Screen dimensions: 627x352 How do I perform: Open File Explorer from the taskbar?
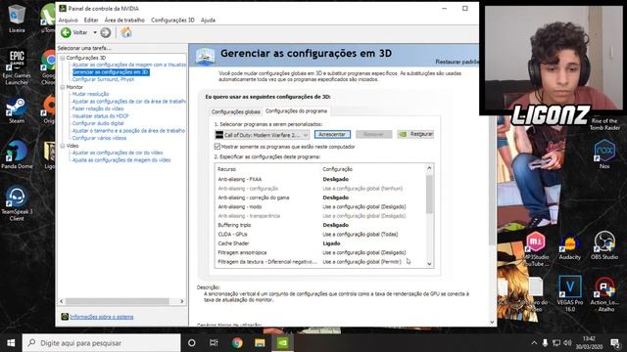pos(260,343)
